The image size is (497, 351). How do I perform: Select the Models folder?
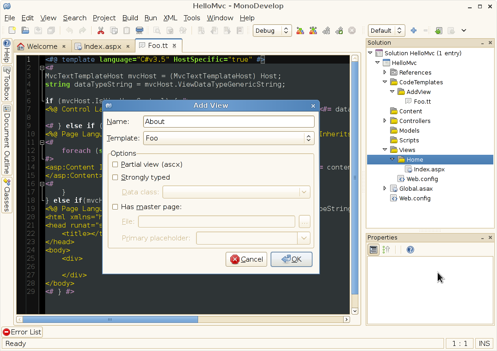pos(409,131)
